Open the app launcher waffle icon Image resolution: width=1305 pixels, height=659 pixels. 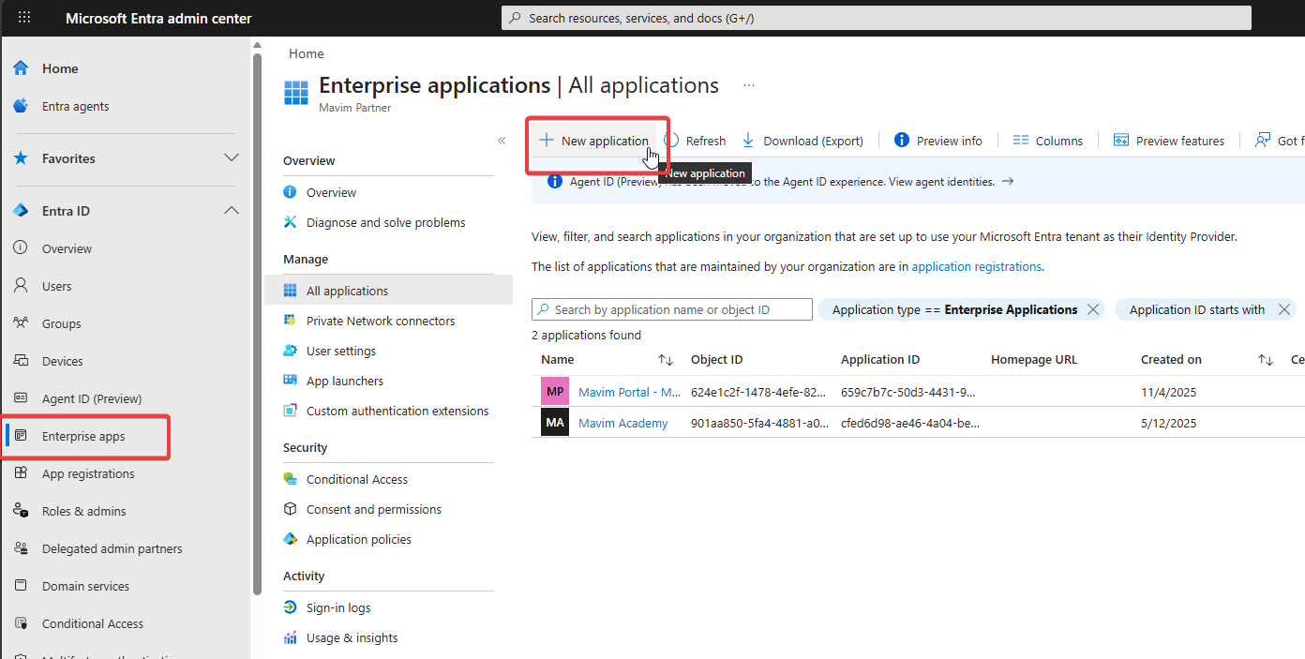tap(24, 18)
